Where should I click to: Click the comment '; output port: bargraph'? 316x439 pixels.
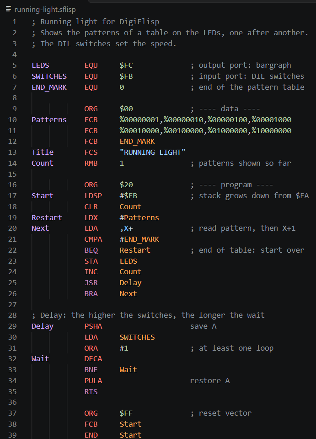coord(241,65)
